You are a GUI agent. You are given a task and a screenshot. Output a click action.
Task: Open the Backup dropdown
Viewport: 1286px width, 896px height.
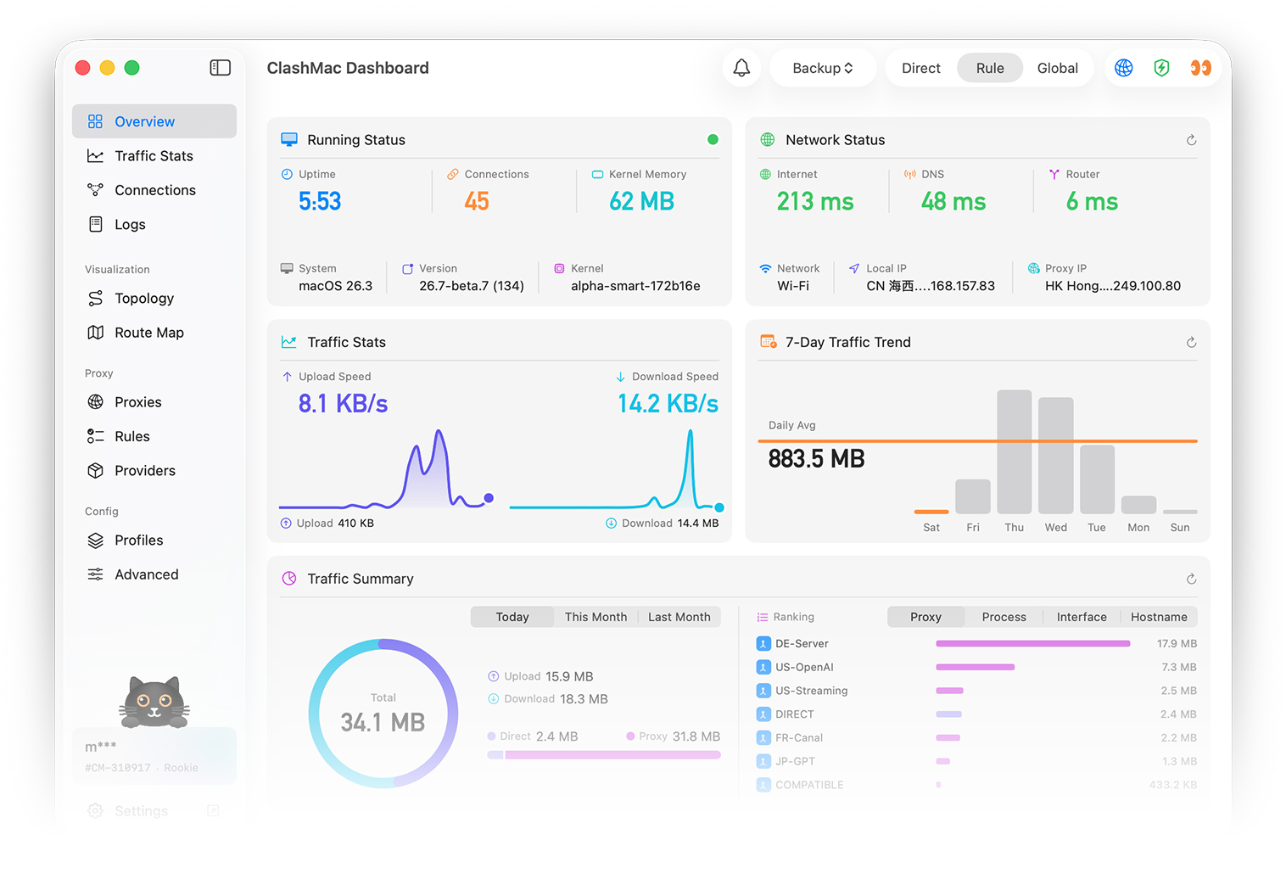822,68
